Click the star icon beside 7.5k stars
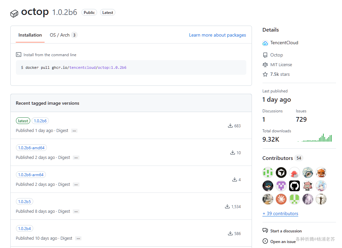The height and width of the screenshot is (248, 342). [265, 74]
